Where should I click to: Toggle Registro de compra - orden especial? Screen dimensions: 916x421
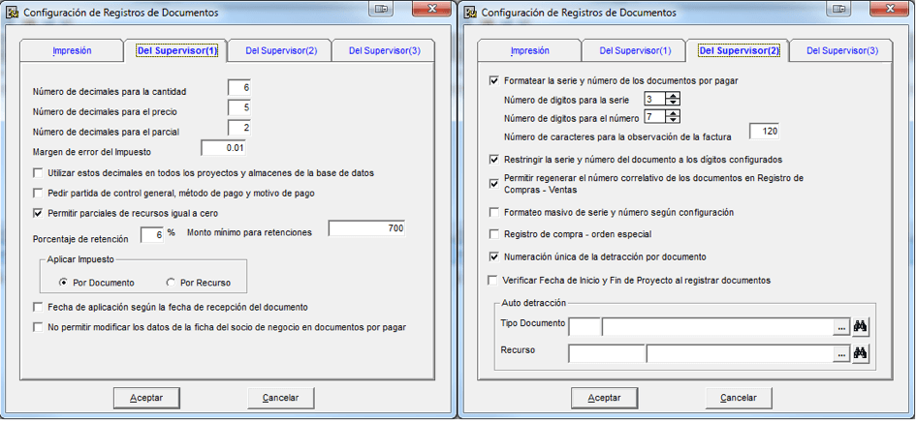(494, 234)
